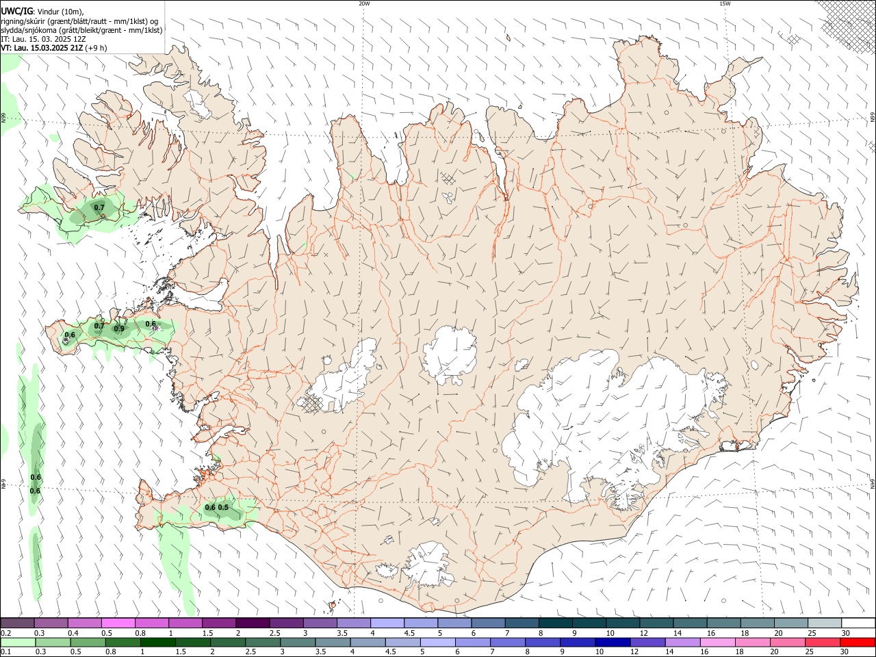Image resolution: width=876 pixels, height=657 pixels.
Task: Click the '20W' longitude label
Action: (x=364, y=3)
